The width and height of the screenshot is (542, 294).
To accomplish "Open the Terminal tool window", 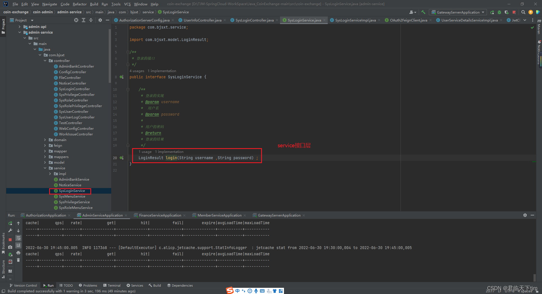I will (x=112, y=286).
